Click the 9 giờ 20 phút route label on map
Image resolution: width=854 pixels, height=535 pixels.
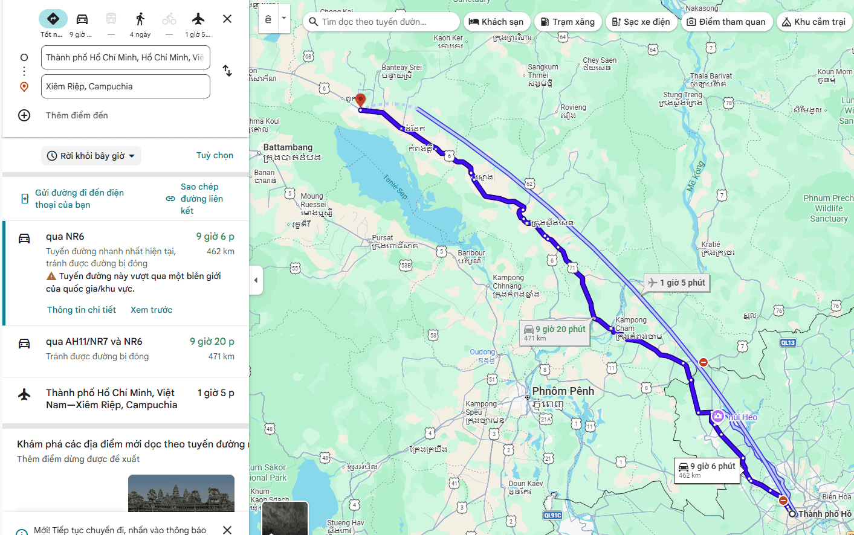point(555,333)
